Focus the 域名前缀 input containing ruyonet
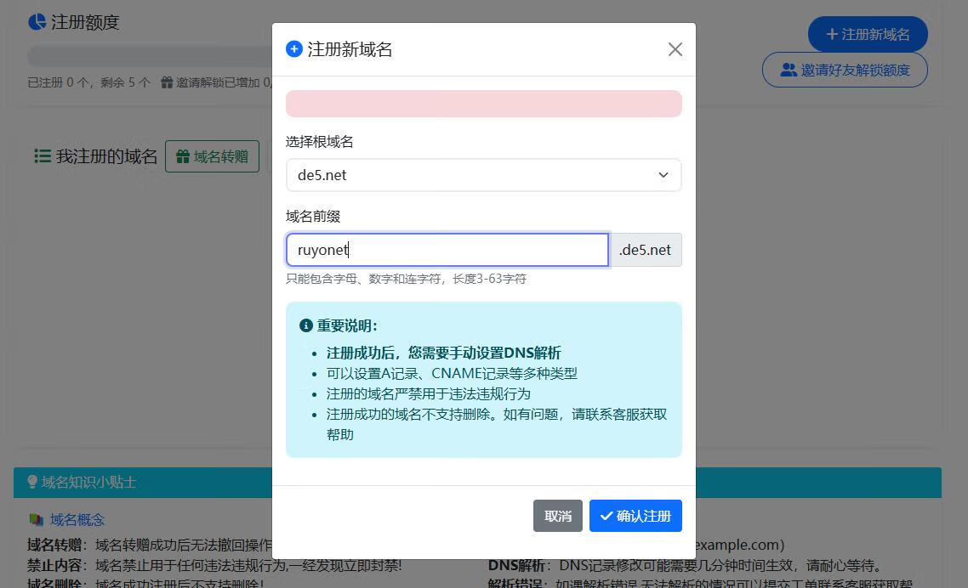The width and height of the screenshot is (968, 588). pyautogui.click(x=447, y=250)
